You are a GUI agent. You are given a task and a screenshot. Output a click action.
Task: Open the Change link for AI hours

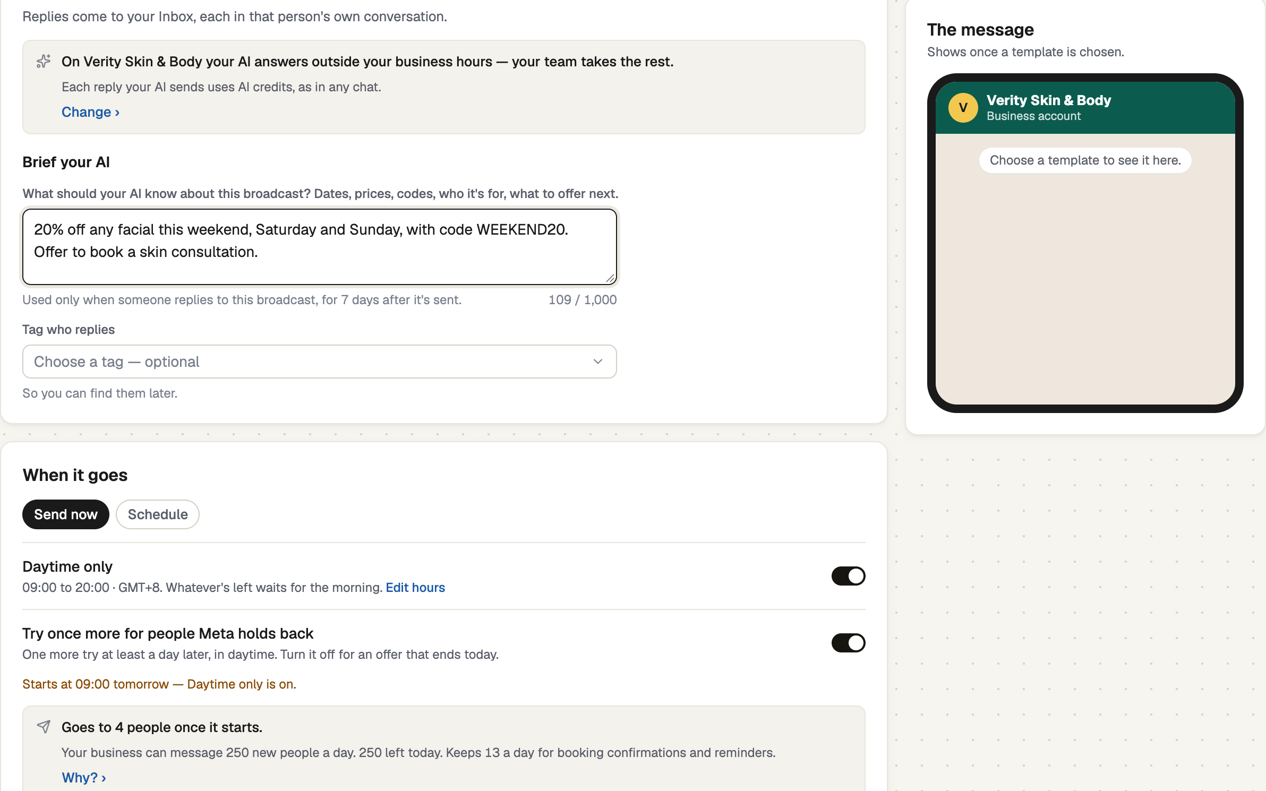[90, 112]
